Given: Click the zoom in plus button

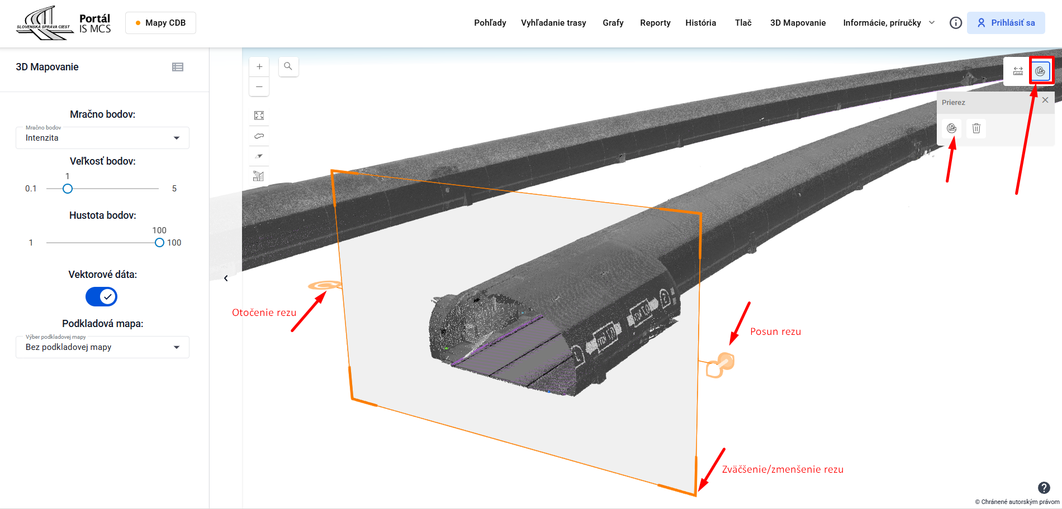Looking at the screenshot, I should pos(259,66).
